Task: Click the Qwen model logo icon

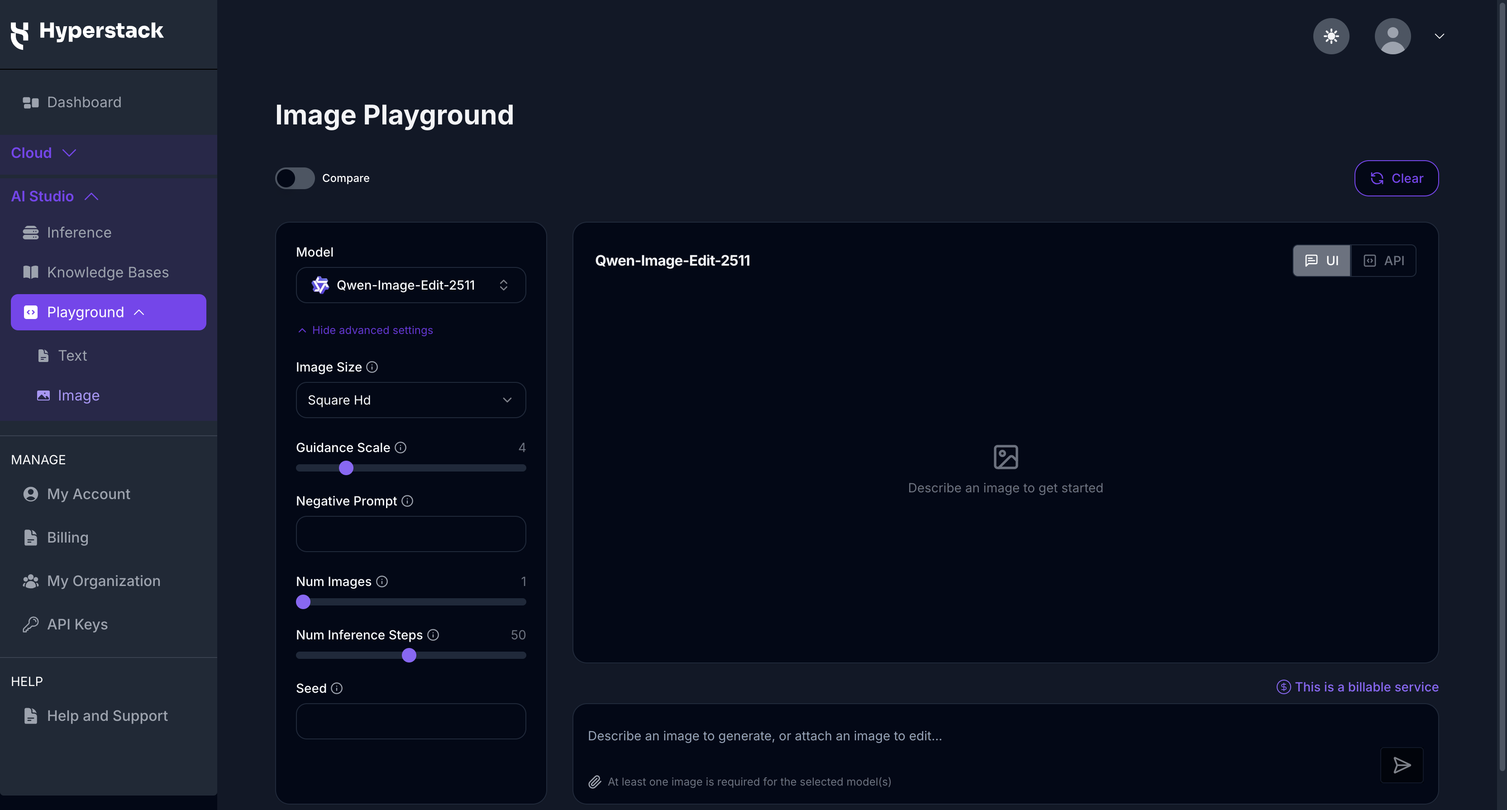Action: click(320, 286)
